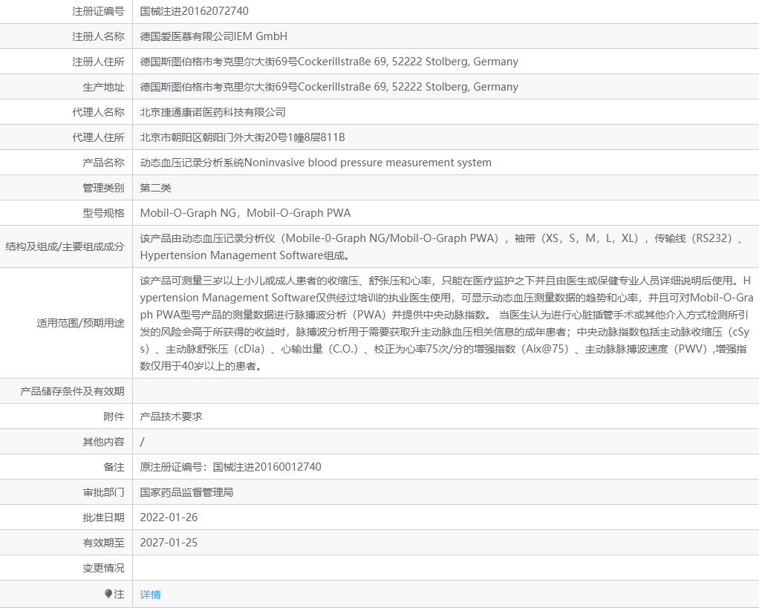This screenshot has width=759, height=608.
Task: Click the 第二类 management category value
Action: tap(155, 188)
